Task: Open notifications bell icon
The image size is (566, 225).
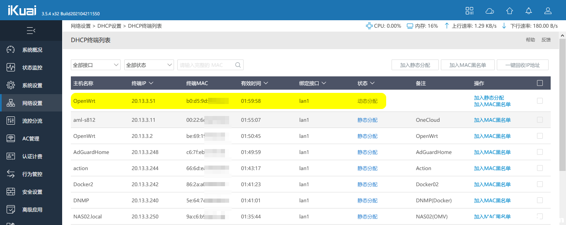Action: point(529,11)
